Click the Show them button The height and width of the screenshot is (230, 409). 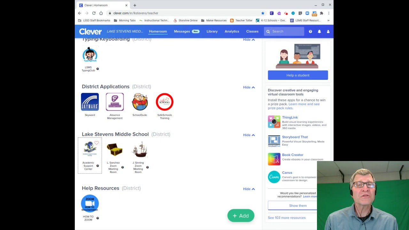point(298,206)
